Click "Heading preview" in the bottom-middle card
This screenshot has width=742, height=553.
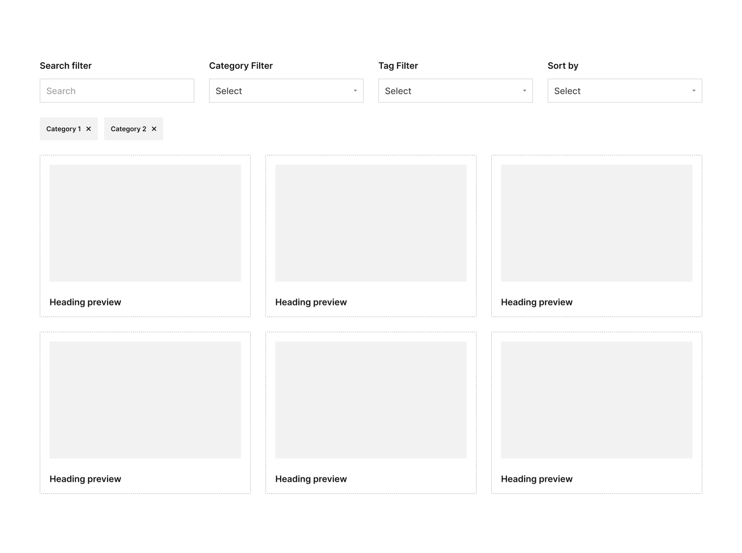tap(311, 479)
